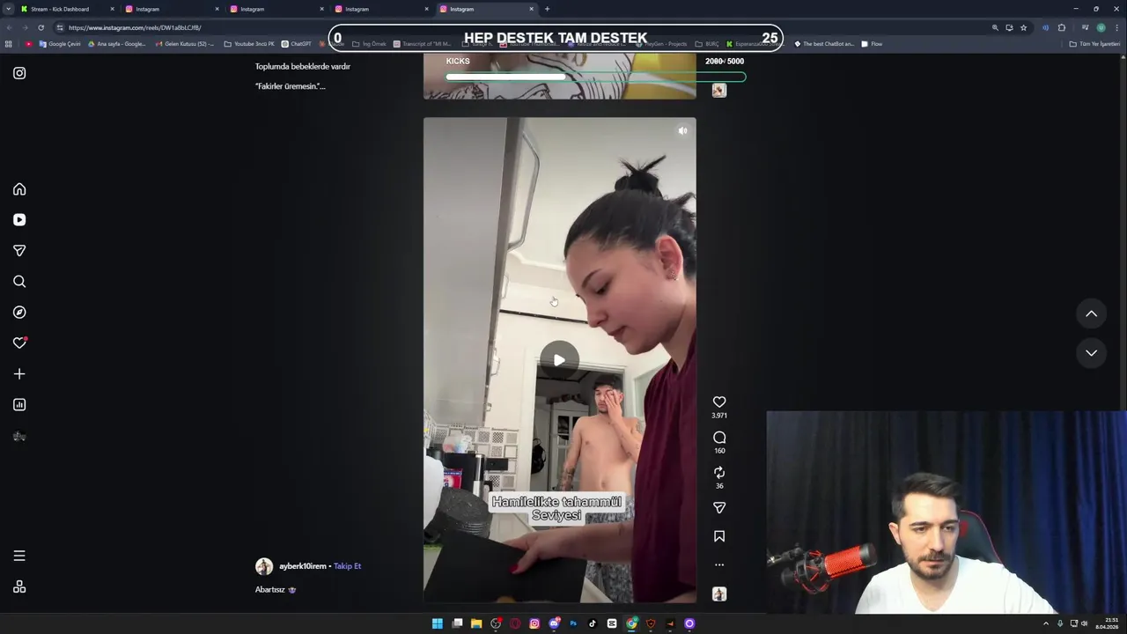1127x634 pixels.
Task: Open the browser extensions puzzle icon
Action: [x=1062, y=27]
